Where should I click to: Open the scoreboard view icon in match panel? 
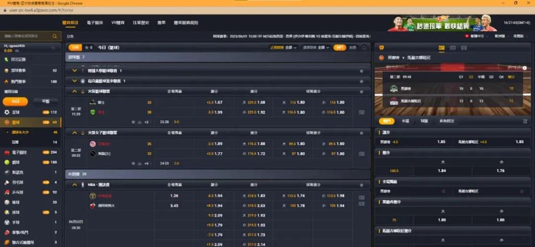pyautogui.click(x=442, y=48)
